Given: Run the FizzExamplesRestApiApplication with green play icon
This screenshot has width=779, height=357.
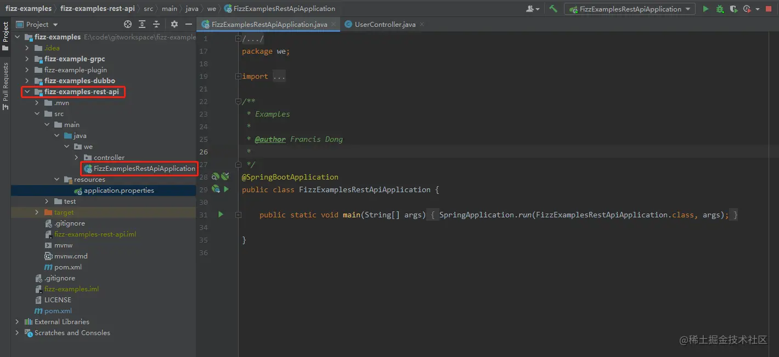Looking at the screenshot, I should tap(706, 8).
